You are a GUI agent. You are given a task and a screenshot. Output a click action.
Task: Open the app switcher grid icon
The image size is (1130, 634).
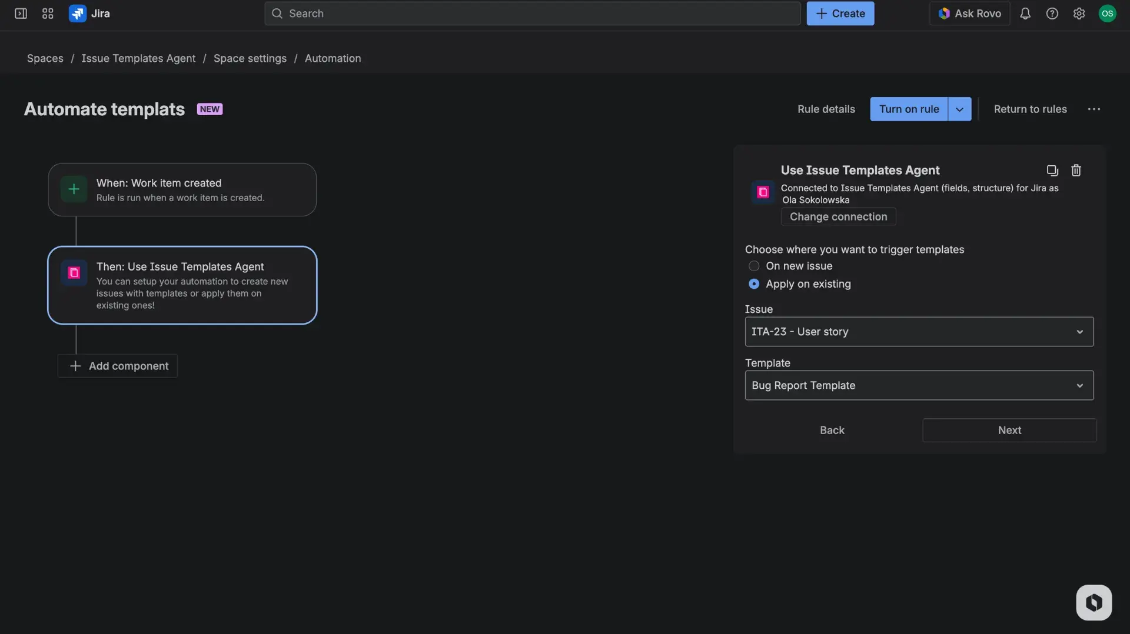[x=47, y=13]
